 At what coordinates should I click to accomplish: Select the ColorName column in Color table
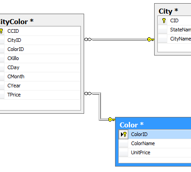(155, 143)
